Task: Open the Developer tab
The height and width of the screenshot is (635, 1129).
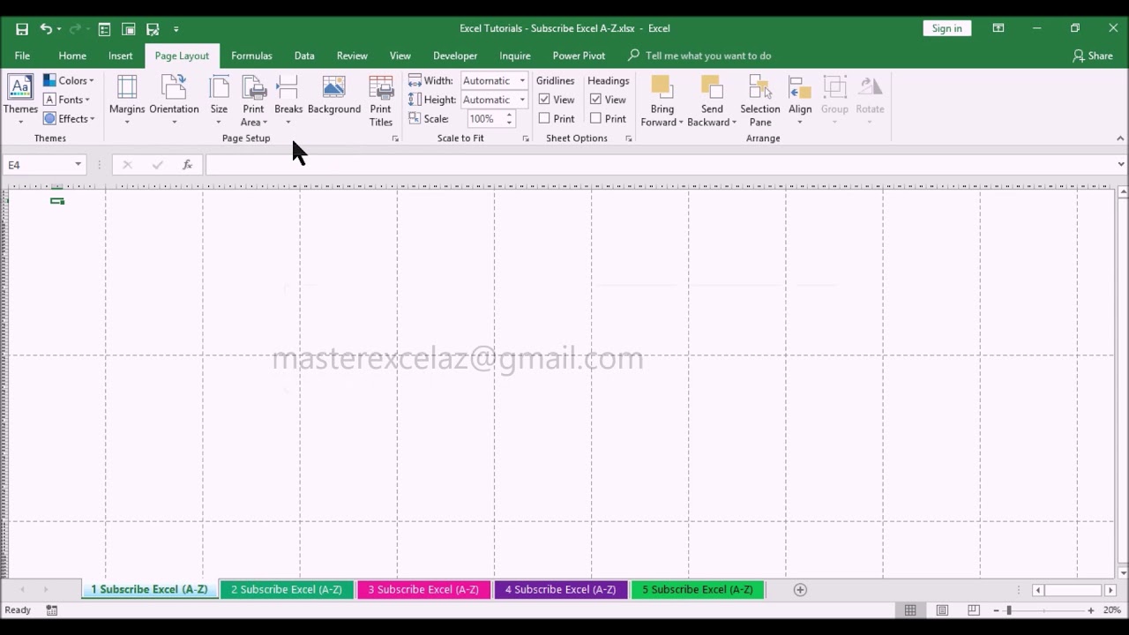Action: (x=455, y=56)
